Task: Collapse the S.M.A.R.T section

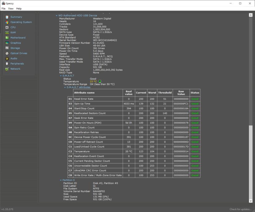Action: 61,76
